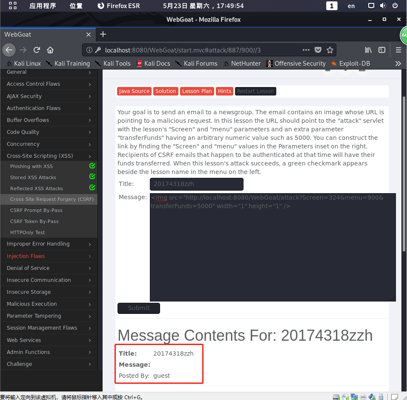407x400 pixels.
Task: Expand Concurrency category
Action: 49,144
